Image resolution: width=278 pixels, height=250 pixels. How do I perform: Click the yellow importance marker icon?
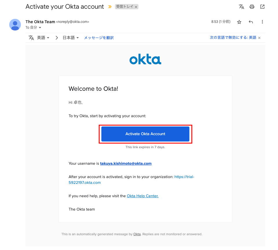coord(110,7)
